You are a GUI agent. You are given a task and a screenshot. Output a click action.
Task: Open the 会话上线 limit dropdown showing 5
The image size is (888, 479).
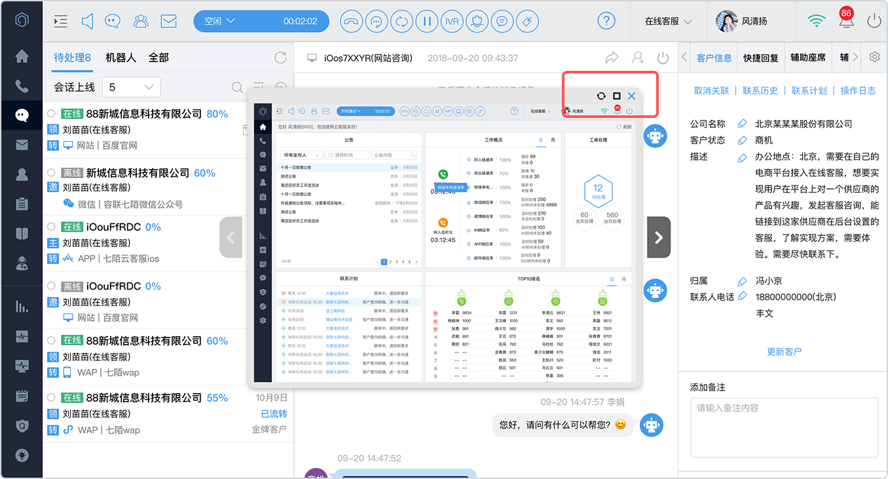(131, 87)
